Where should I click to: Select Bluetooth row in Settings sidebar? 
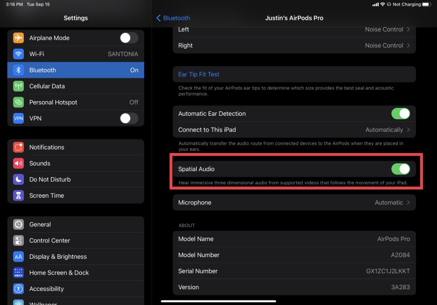(76, 70)
